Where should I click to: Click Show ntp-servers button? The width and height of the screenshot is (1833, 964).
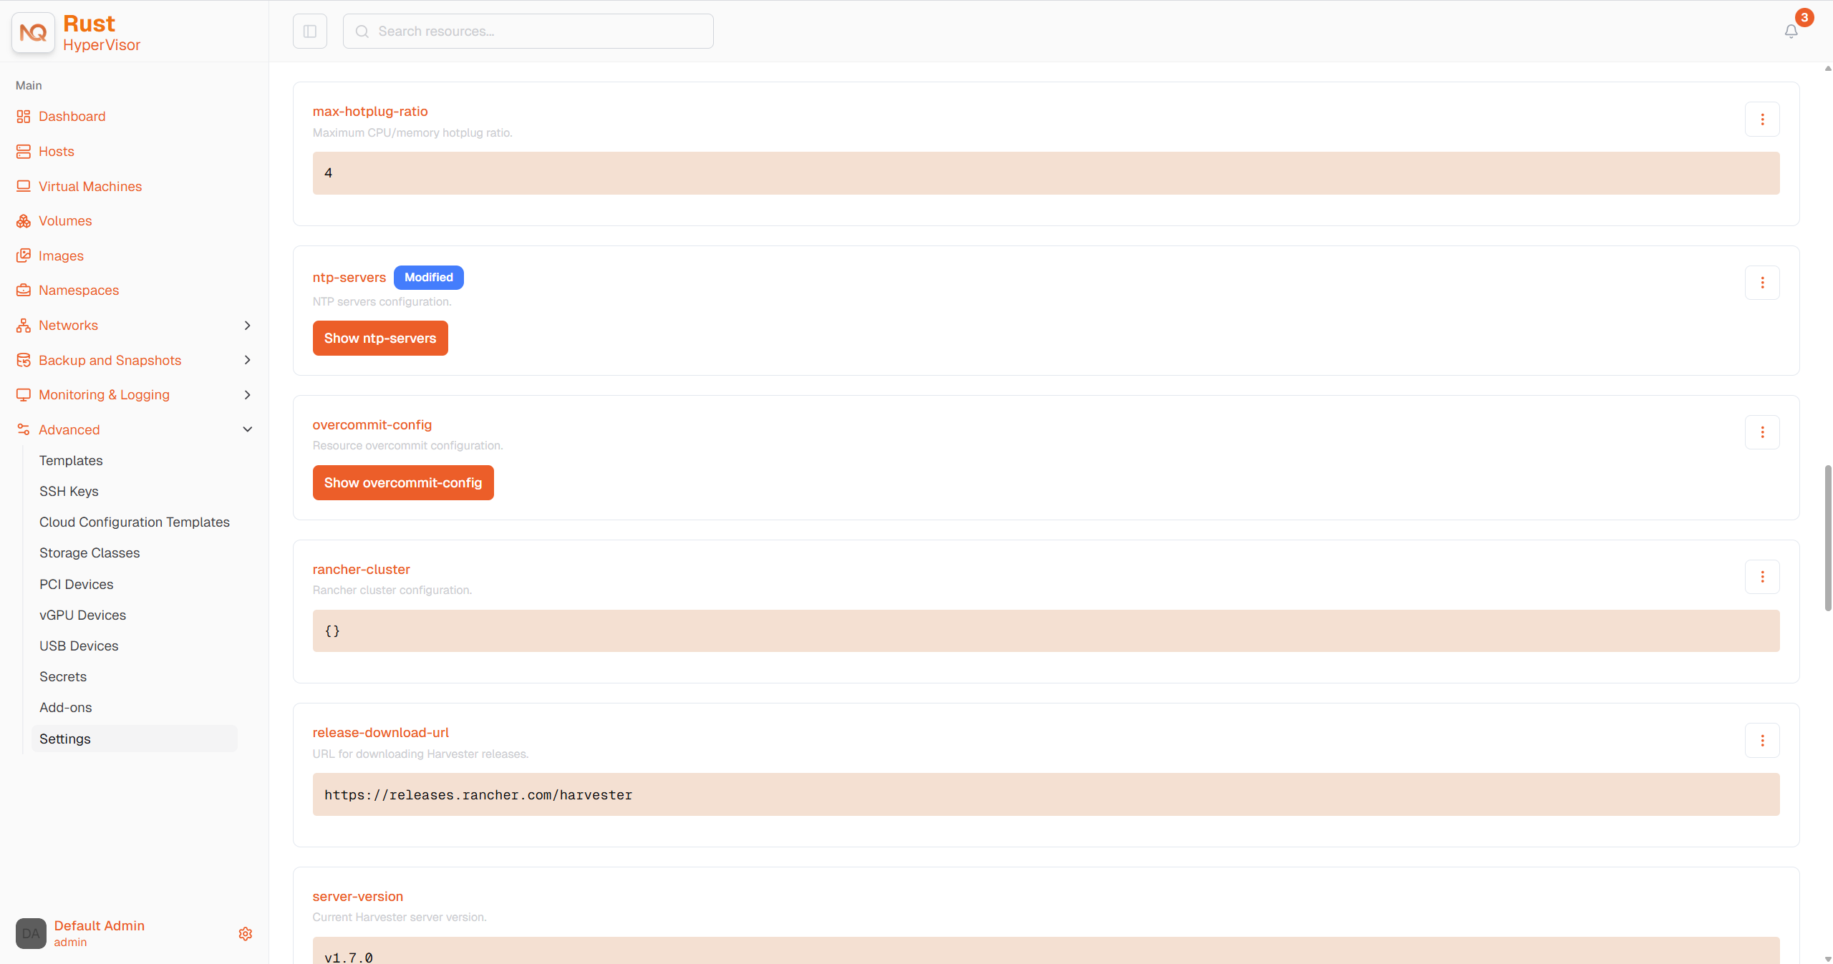click(x=380, y=339)
